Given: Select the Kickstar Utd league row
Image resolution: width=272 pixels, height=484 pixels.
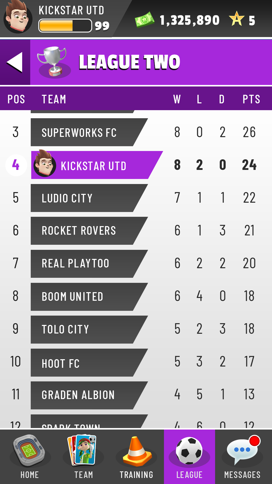Looking at the screenshot, I should (136, 165).
